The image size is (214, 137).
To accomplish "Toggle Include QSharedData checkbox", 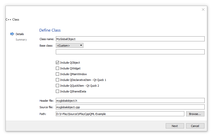I will [x=57, y=91].
